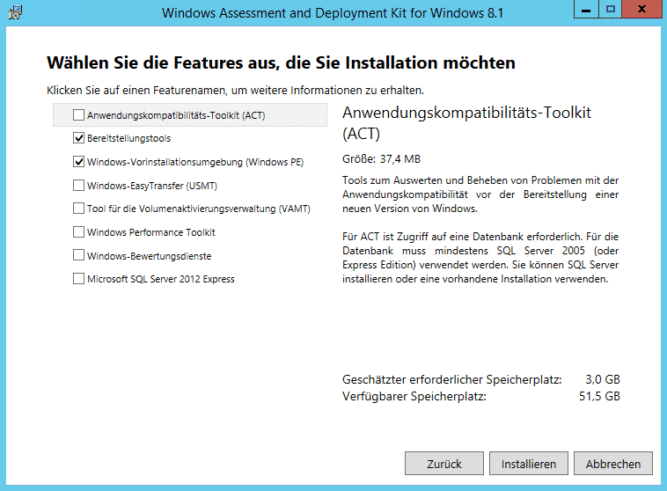Click the Microsoft SQL Server 2012 Express label
The image size is (667, 491).
point(161,279)
